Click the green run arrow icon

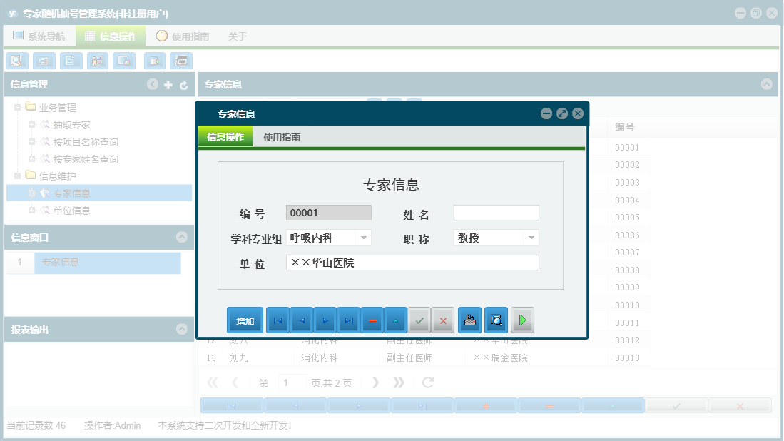click(x=521, y=320)
